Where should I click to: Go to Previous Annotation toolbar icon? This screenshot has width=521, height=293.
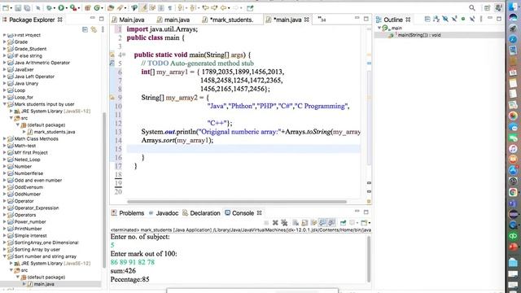click(x=192, y=7)
